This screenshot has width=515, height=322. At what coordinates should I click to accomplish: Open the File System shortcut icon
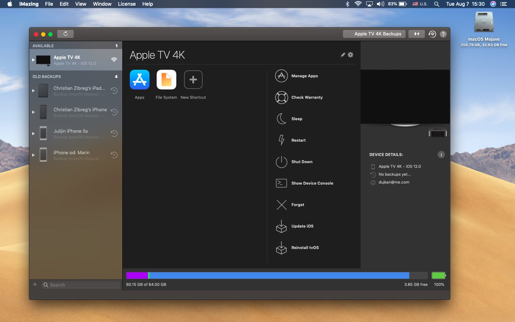(x=166, y=79)
